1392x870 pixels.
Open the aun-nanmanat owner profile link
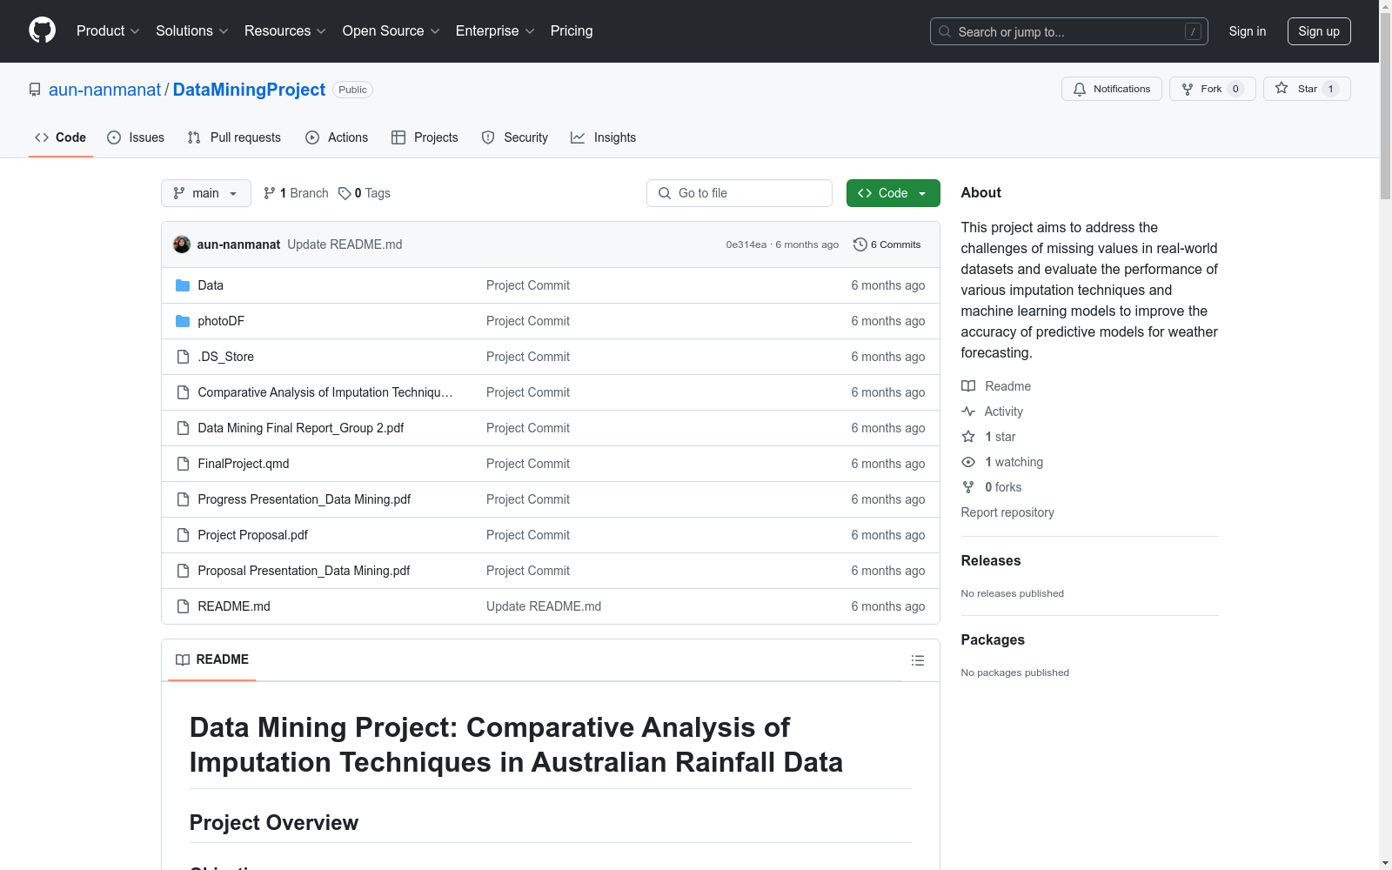tap(104, 90)
